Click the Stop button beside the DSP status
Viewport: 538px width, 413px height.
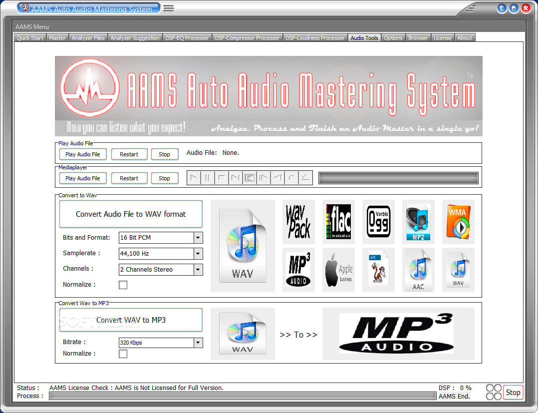pos(513,393)
